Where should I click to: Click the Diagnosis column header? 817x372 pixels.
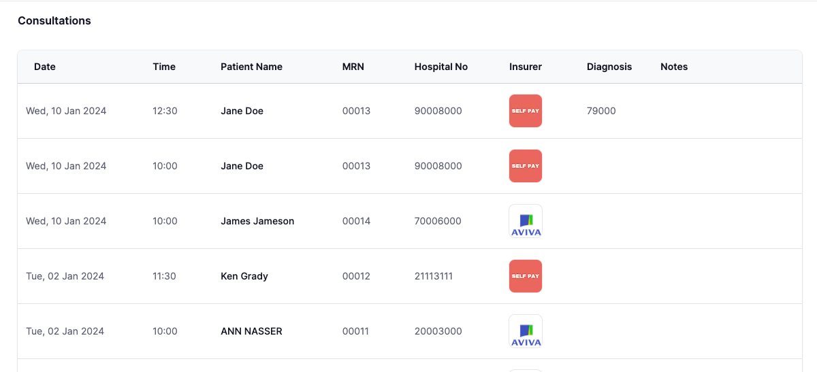coord(609,67)
